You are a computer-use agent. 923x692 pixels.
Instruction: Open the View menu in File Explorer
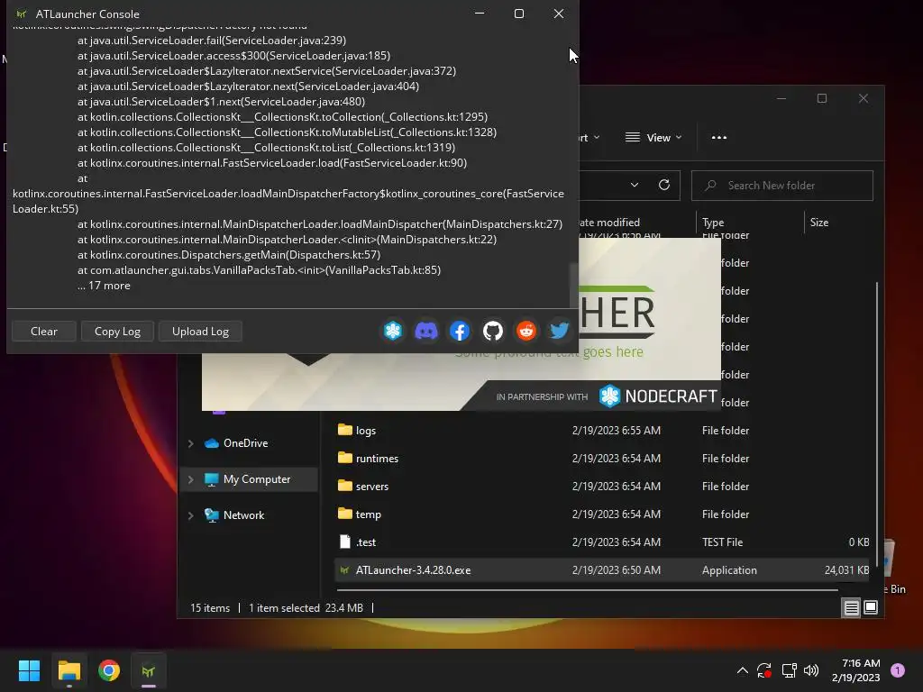coord(653,138)
